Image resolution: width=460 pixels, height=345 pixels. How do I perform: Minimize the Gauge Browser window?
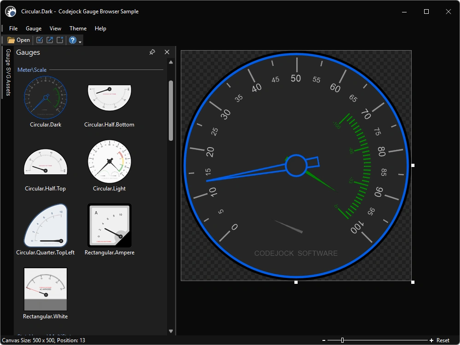point(404,12)
